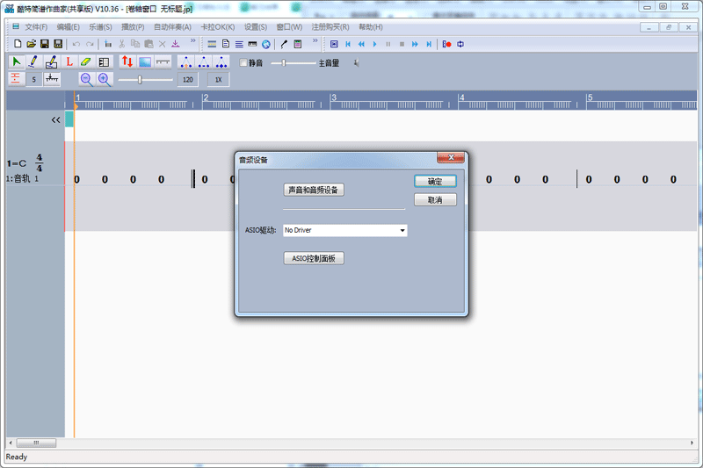The width and height of the screenshot is (703, 468).
Task: Close the 音频设备 dialog
Action: 451,158
